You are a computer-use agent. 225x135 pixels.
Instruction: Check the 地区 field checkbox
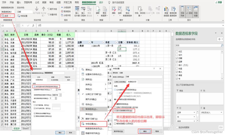177,51
